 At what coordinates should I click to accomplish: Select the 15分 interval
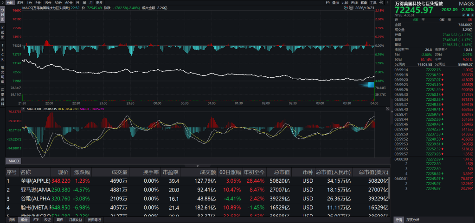click(48, 2)
